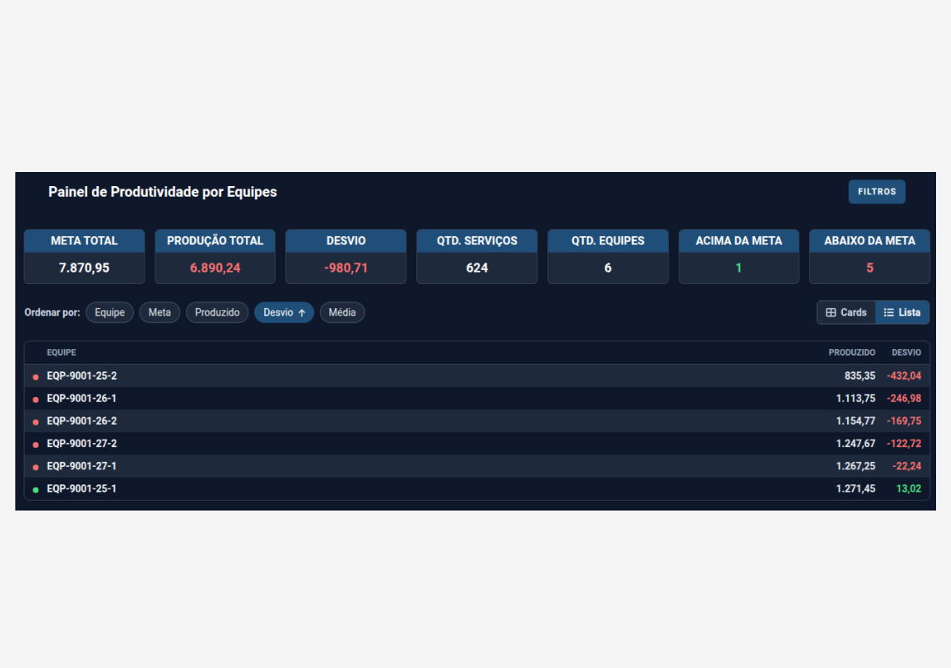Switch to Cards view
951x668 pixels.
point(846,312)
